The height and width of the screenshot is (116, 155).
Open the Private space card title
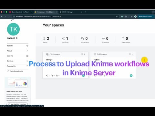click(x=49, y=60)
